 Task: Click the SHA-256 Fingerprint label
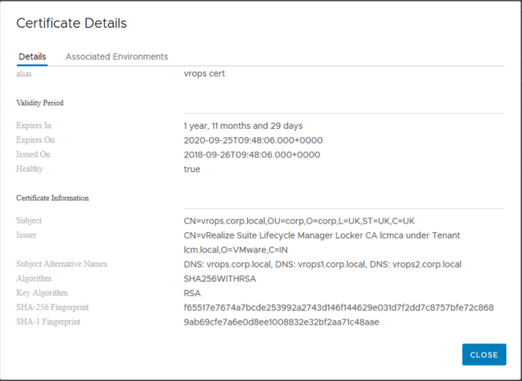(x=53, y=307)
